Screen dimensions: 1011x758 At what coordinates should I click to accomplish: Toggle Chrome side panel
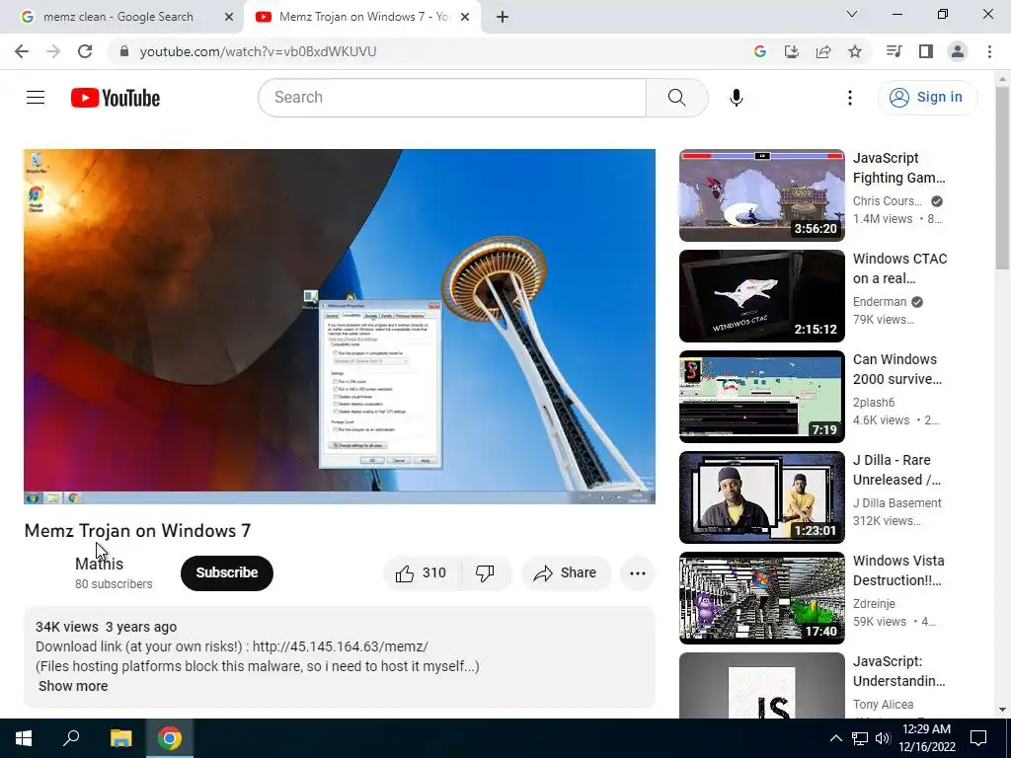[925, 51]
